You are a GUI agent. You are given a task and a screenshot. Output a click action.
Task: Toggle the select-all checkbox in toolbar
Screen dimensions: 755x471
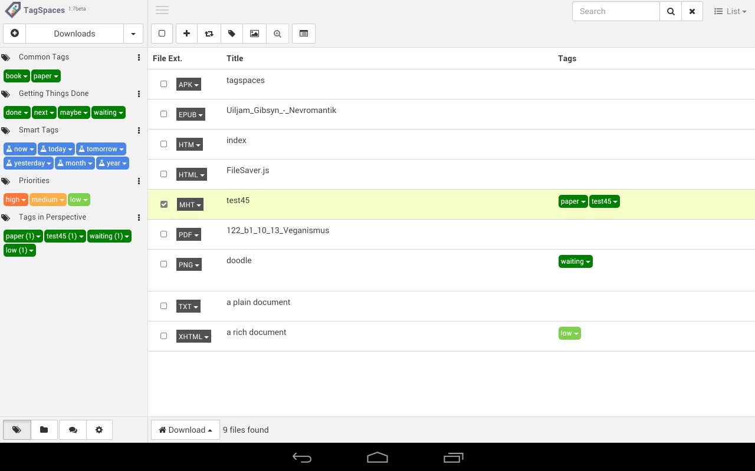[x=162, y=34]
